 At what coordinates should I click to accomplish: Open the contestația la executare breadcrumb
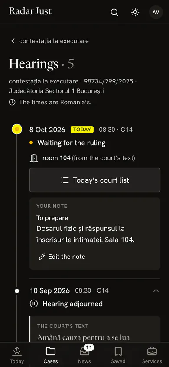[x=54, y=41]
